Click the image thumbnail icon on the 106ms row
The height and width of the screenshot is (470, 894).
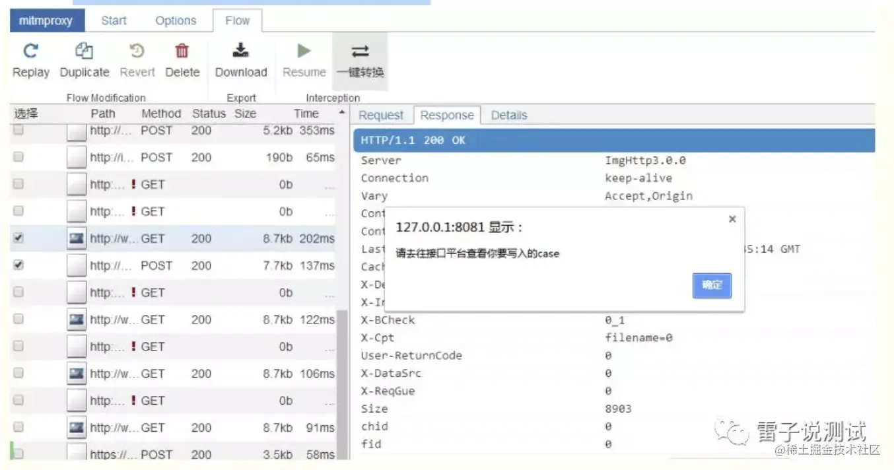click(77, 374)
